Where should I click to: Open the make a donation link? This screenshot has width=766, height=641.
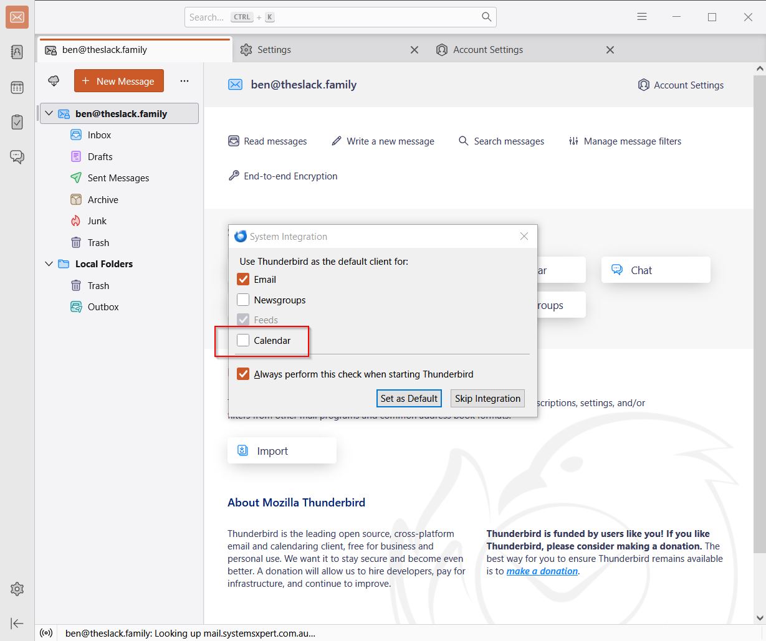click(542, 571)
